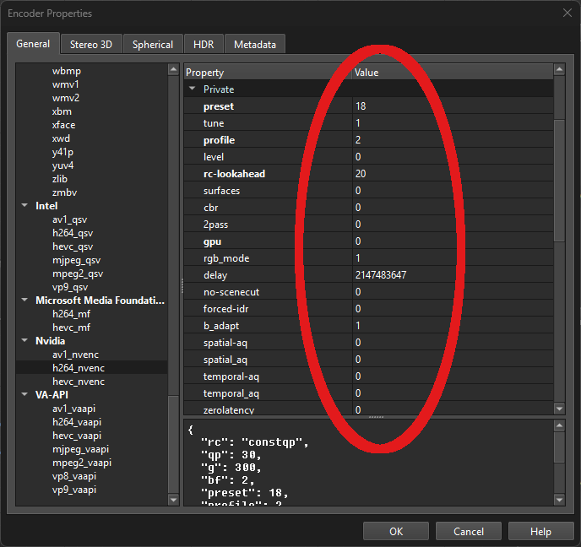
Task: Click the property list scroll-down arrow
Action: [559, 409]
